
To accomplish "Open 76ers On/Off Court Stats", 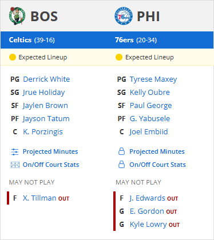I will point(157,165).
